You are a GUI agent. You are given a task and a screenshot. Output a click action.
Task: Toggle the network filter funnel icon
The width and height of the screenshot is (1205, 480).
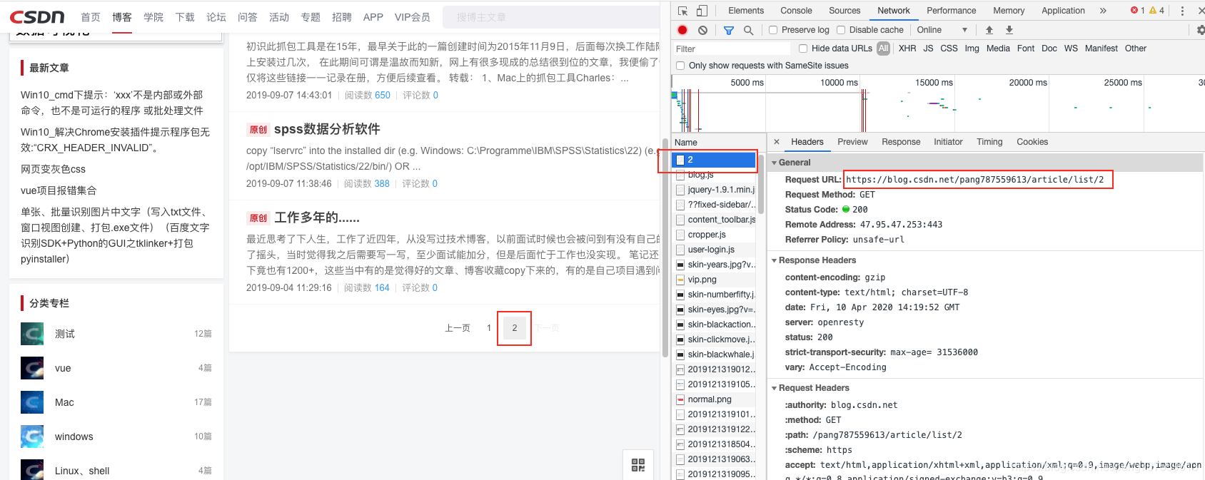click(x=729, y=30)
